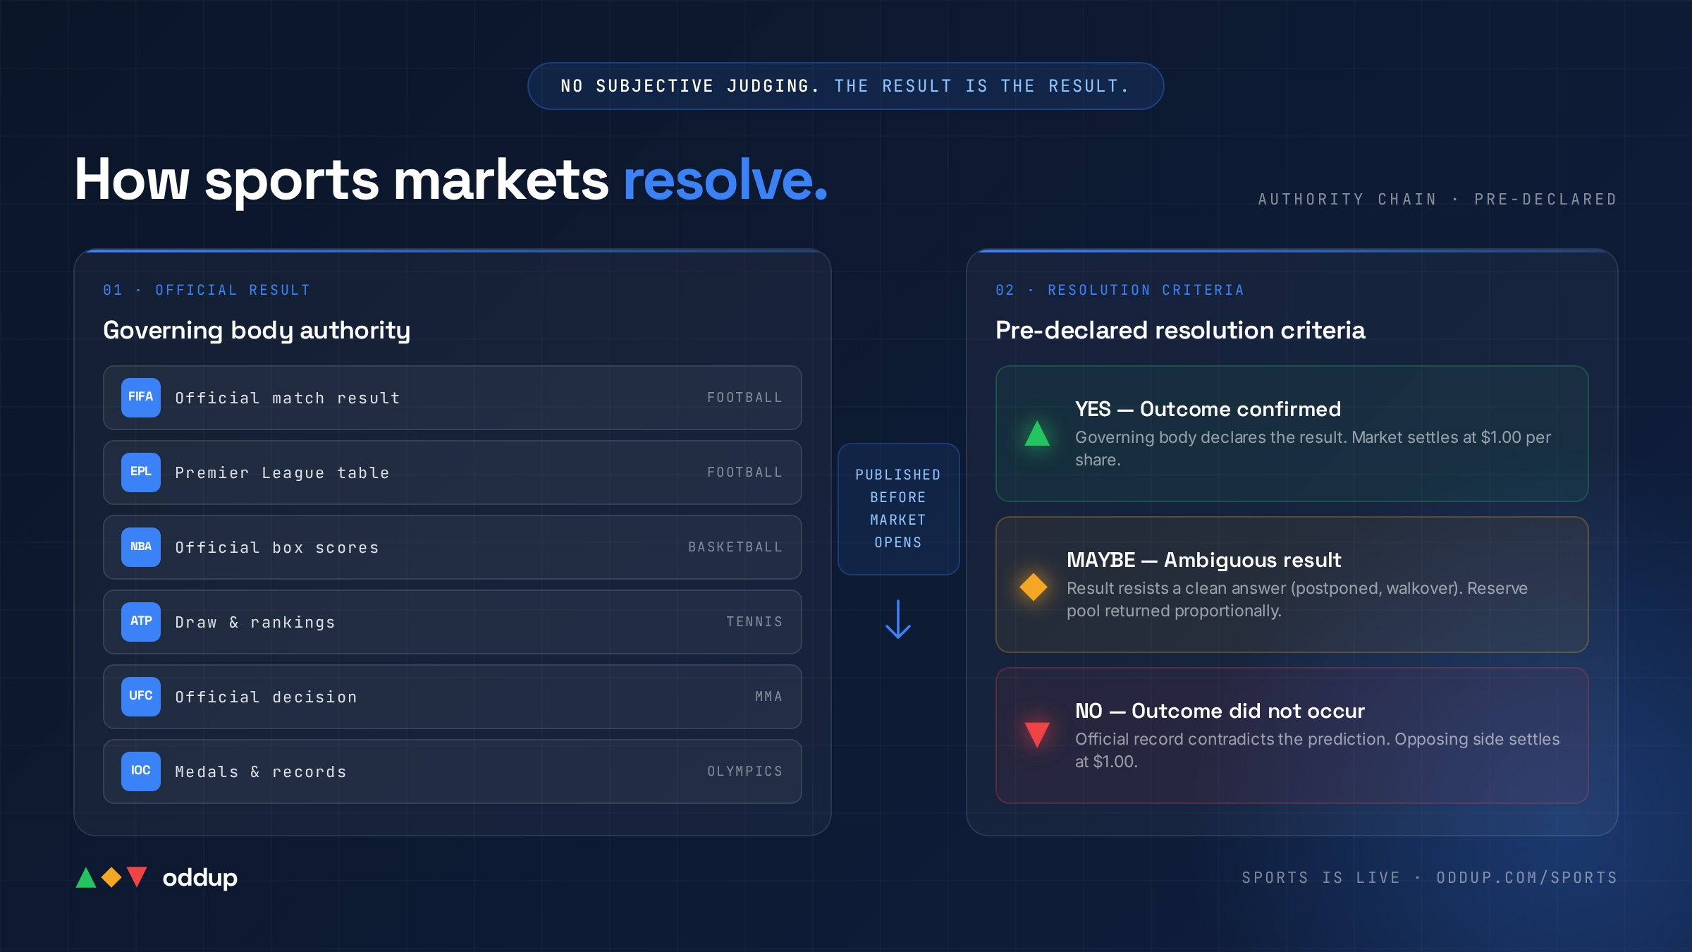Click the IOC badge icon
The height and width of the screenshot is (952, 1692).
pyautogui.click(x=141, y=771)
